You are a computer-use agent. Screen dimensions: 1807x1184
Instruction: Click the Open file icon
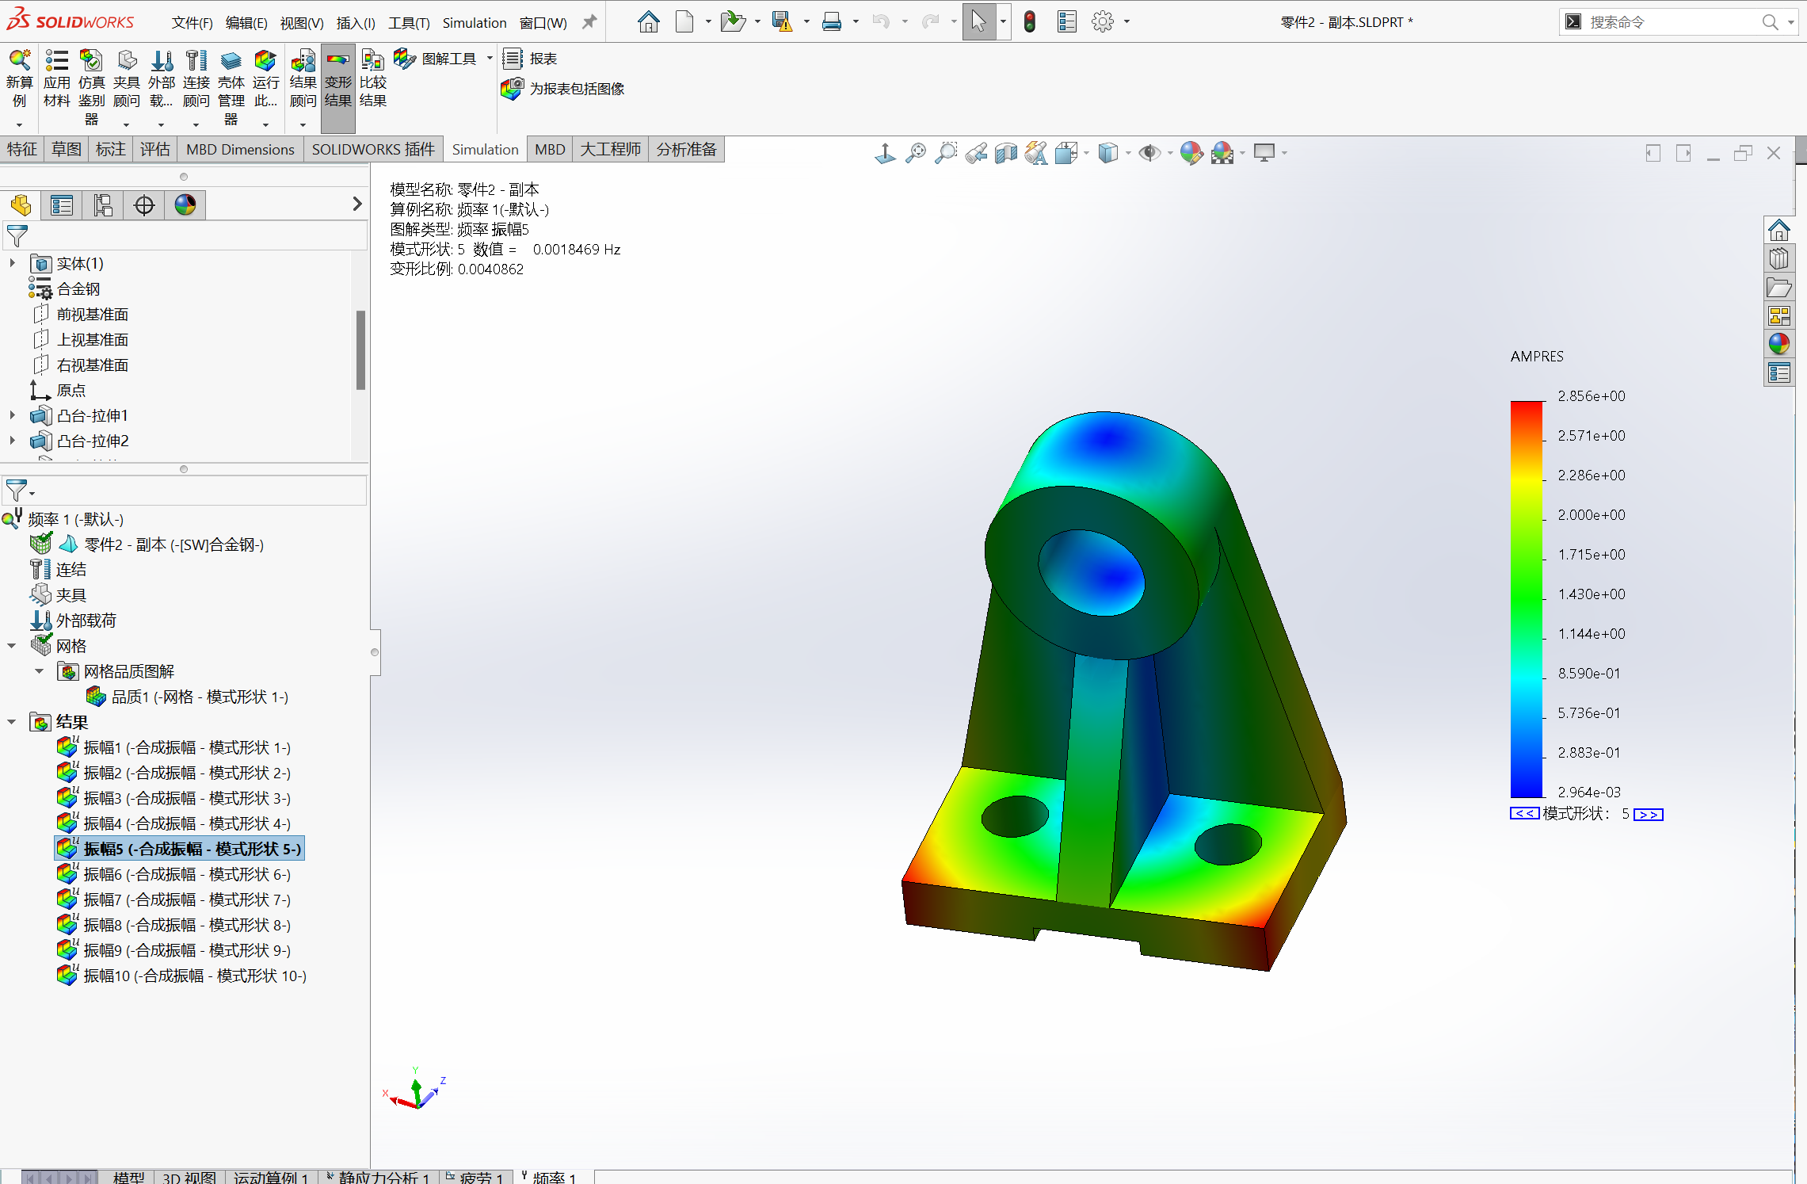(x=733, y=22)
